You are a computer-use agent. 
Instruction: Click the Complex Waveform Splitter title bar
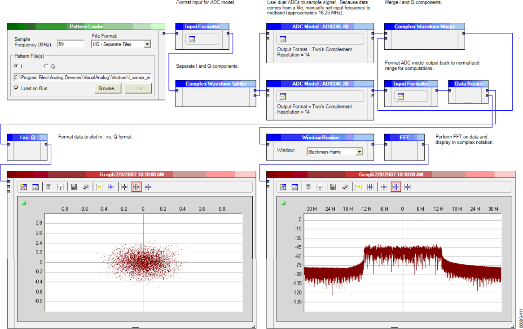[215, 83]
